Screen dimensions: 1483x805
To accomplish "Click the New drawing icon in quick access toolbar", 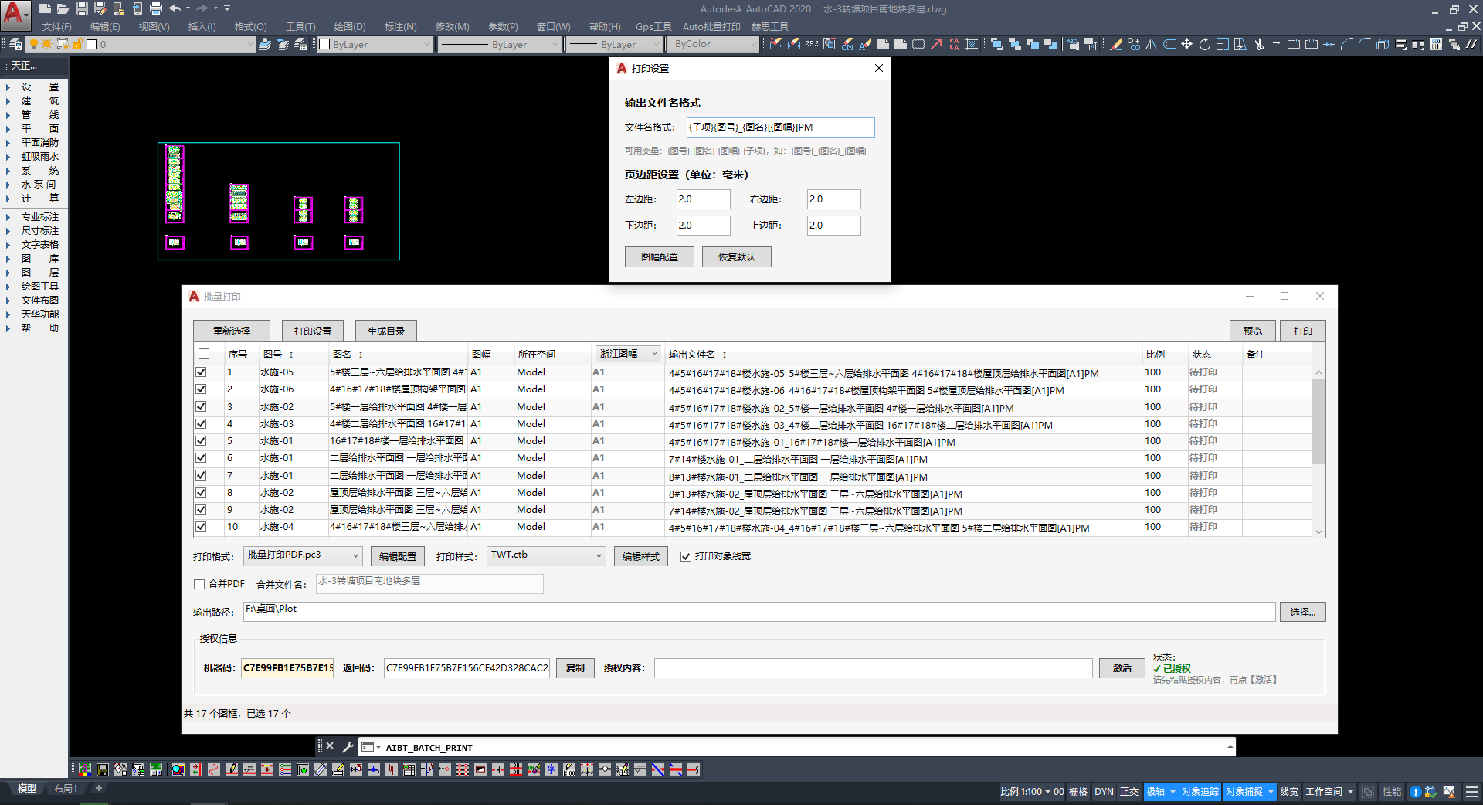I will pyautogui.click(x=45, y=8).
